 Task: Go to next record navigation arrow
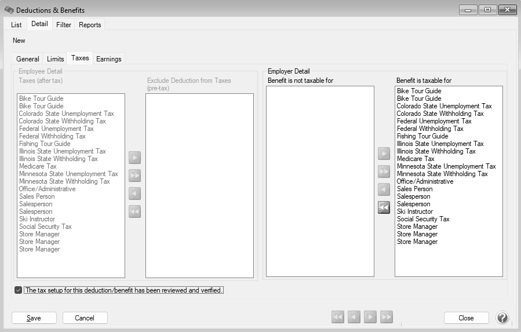pyautogui.click(x=370, y=317)
